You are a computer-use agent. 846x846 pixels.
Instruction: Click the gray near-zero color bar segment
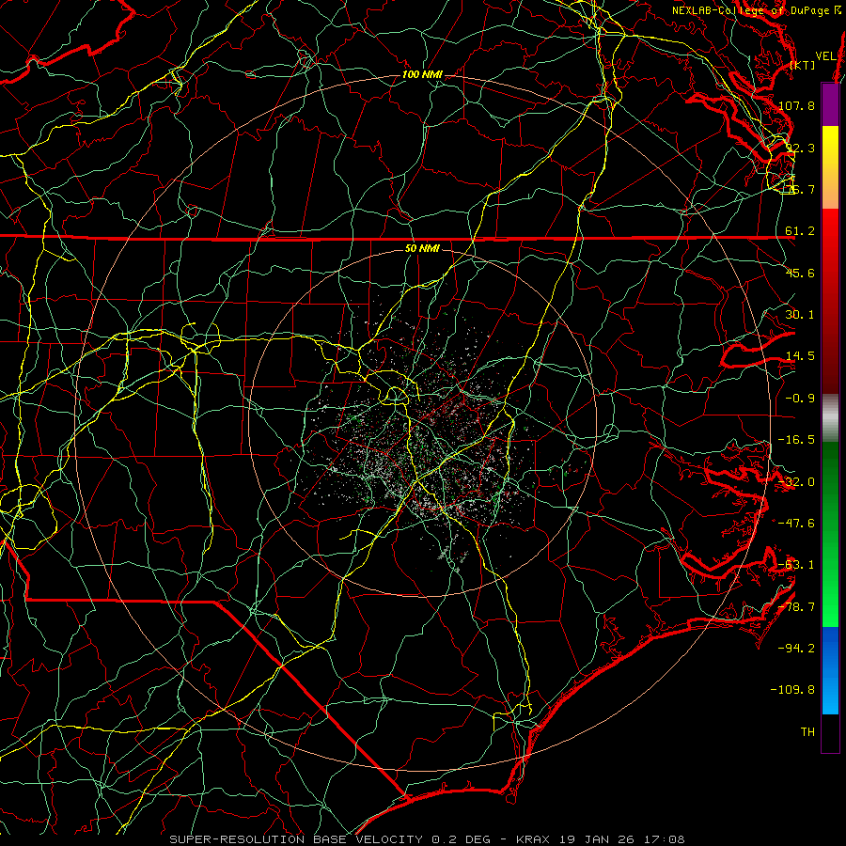(830, 418)
